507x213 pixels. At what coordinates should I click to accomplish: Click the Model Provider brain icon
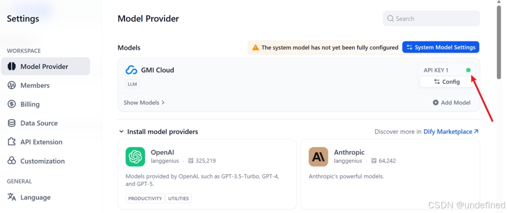[12, 66]
